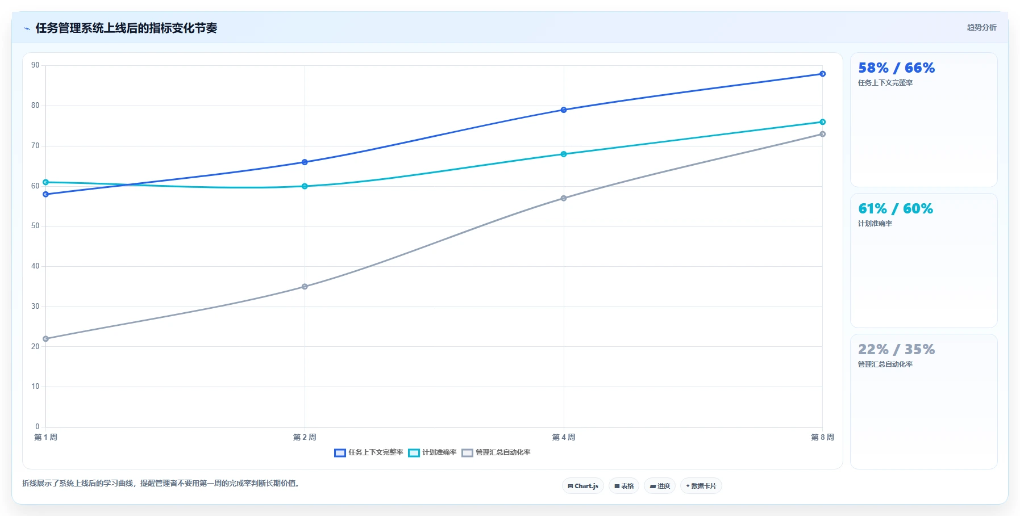Image resolution: width=1020 pixels, height=516 pixels.
Task: Select gray line point at 第 2 周 (35)
Action: [305, 287]
